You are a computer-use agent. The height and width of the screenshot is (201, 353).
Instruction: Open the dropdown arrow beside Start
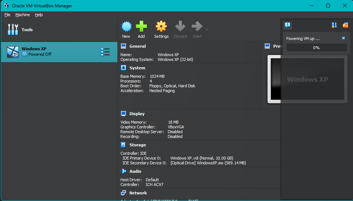[207, 29]
